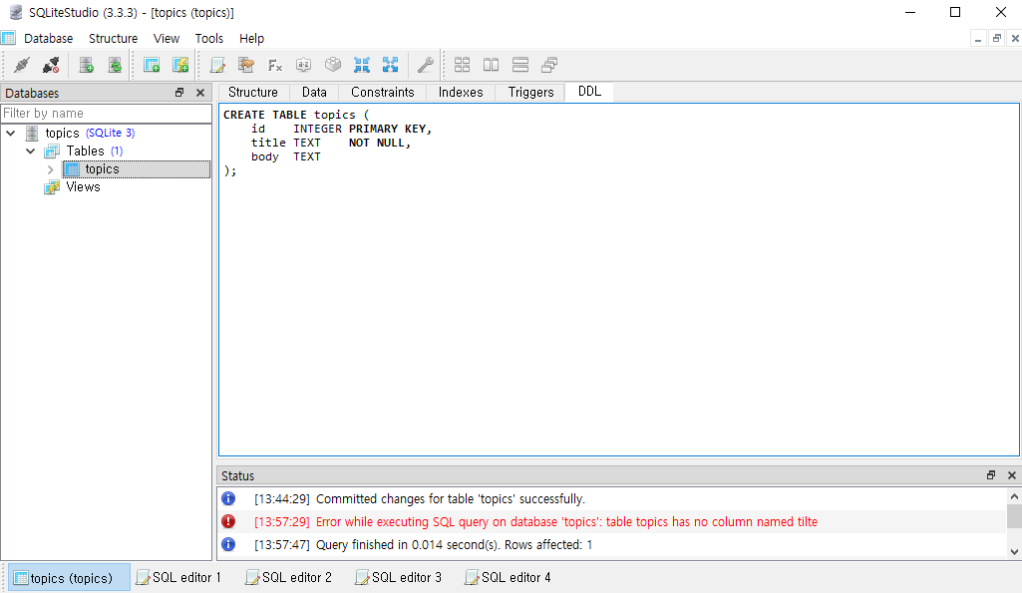Click the Create new table icon
This screenshot has height=593, width=1022.
tap(152, 65)
